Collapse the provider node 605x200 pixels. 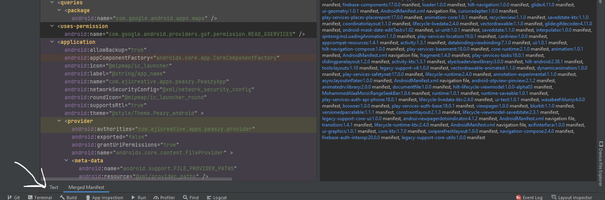(59, 121)
